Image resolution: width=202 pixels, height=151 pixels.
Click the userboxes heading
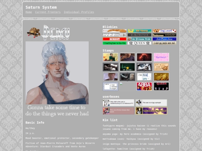(111, 97)
